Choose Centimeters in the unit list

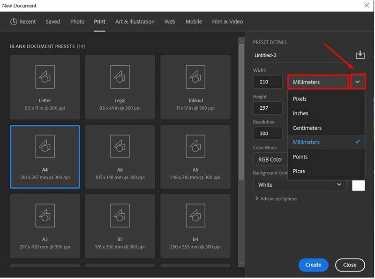pyautogui.click(x=307, y=128)
